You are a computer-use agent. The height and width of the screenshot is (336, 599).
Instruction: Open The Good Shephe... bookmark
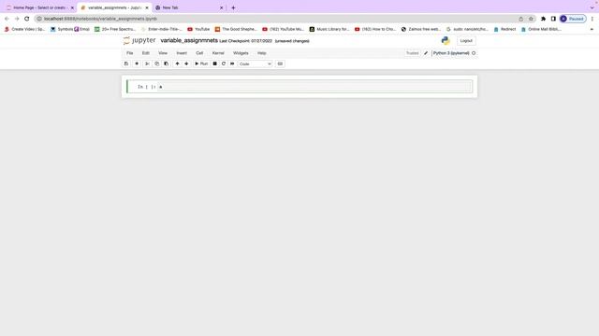point(236,29)
